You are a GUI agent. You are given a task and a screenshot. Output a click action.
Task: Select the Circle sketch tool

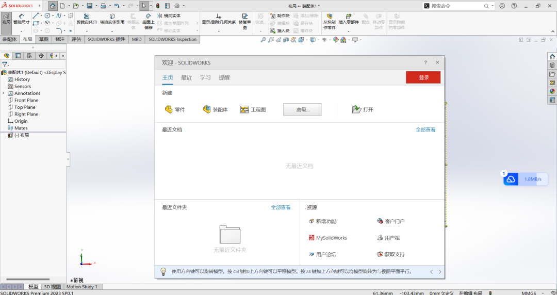pos(47,15)
